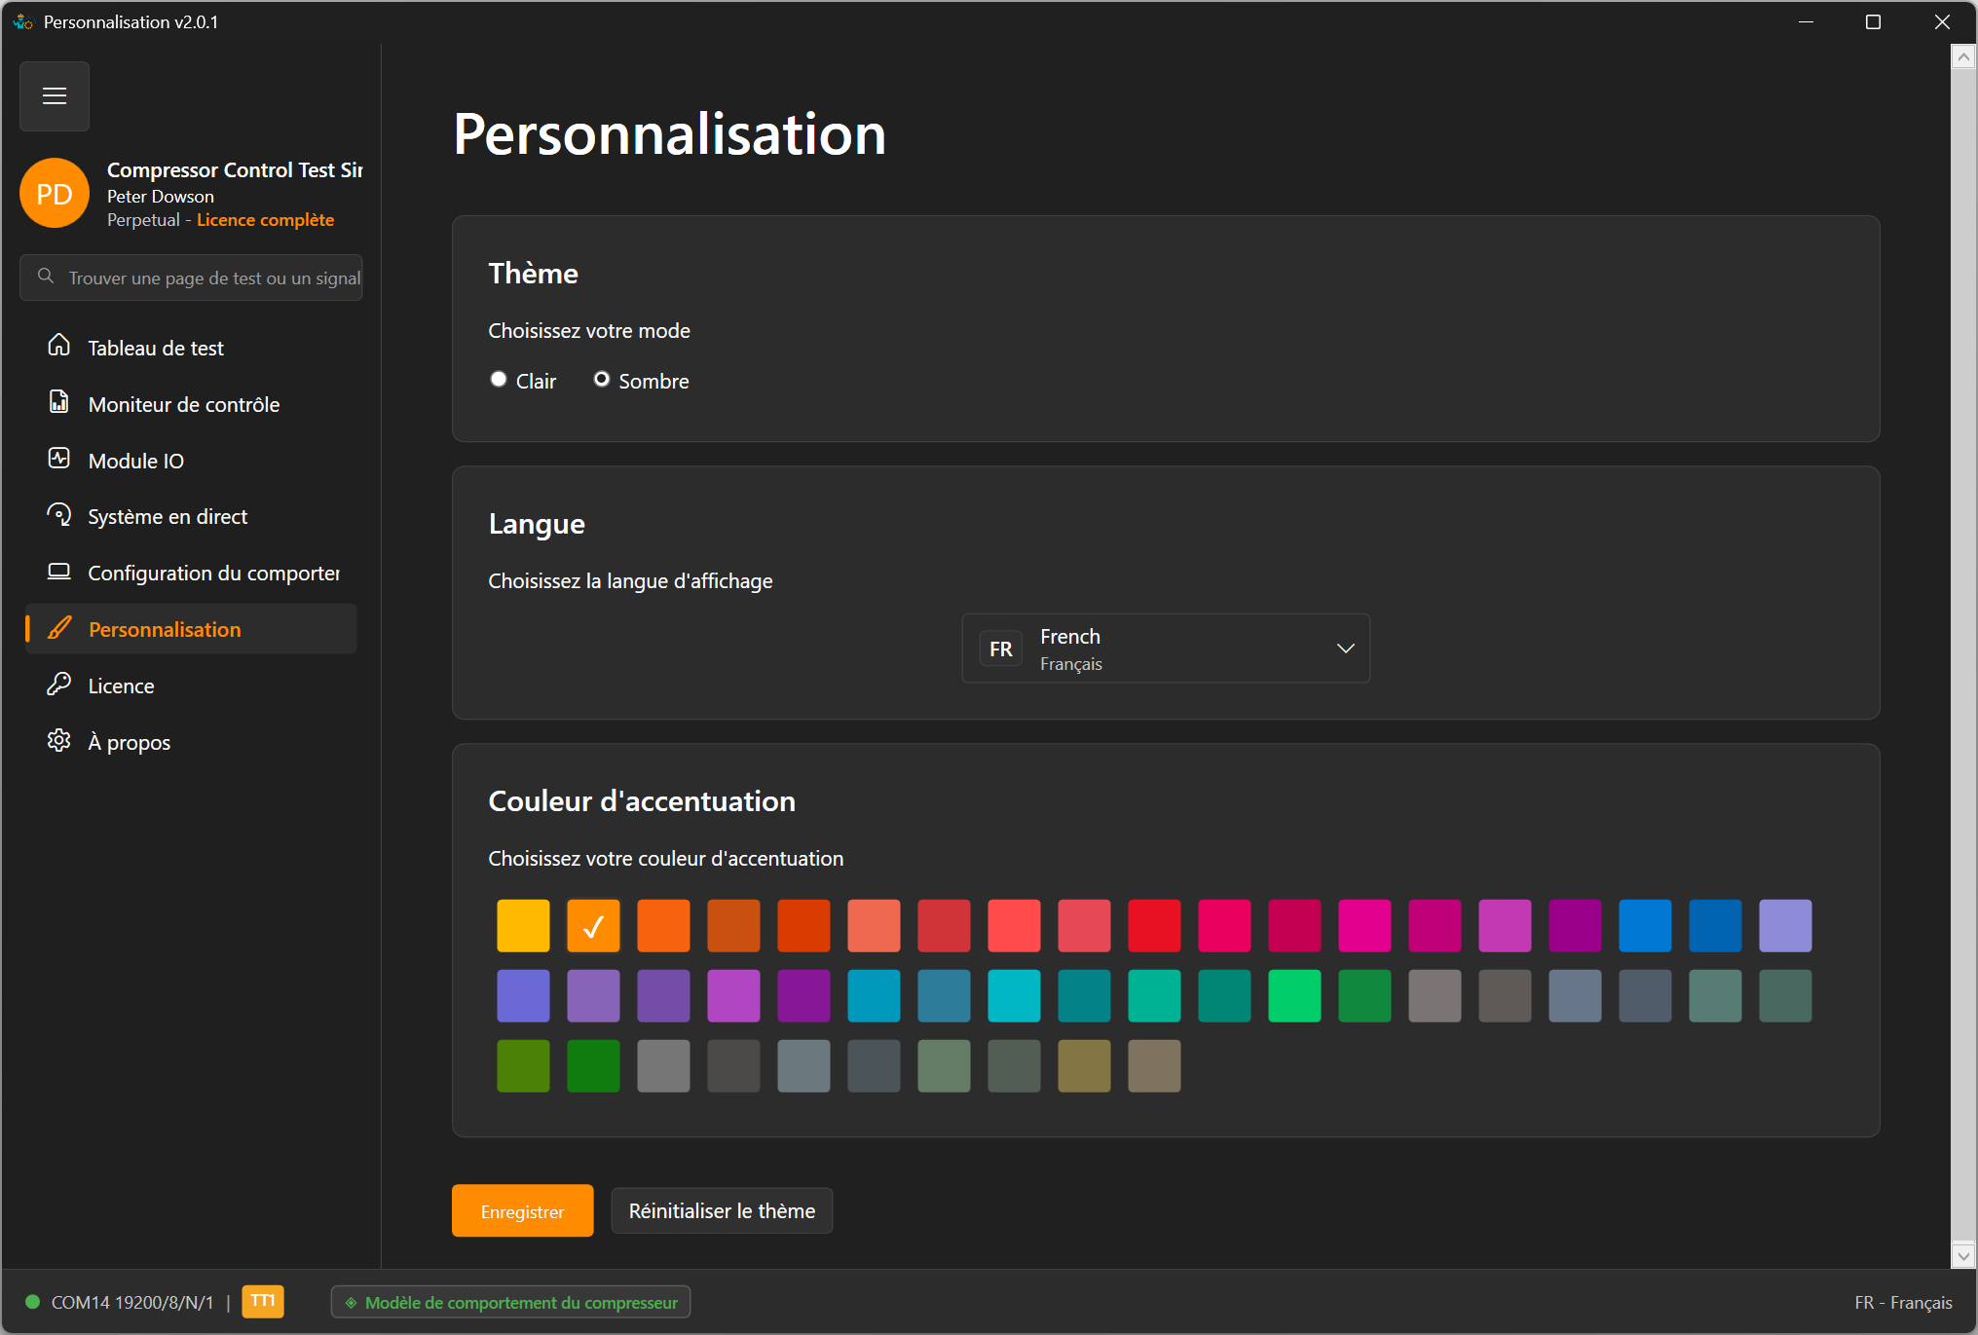Click the PD user avatar
Viewport: 1978px width, 1335px height.
coord(55,194)
